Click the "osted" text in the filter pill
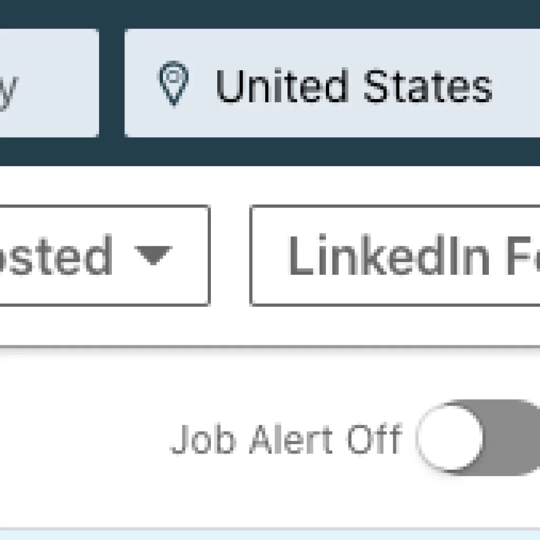 (56, 255)
